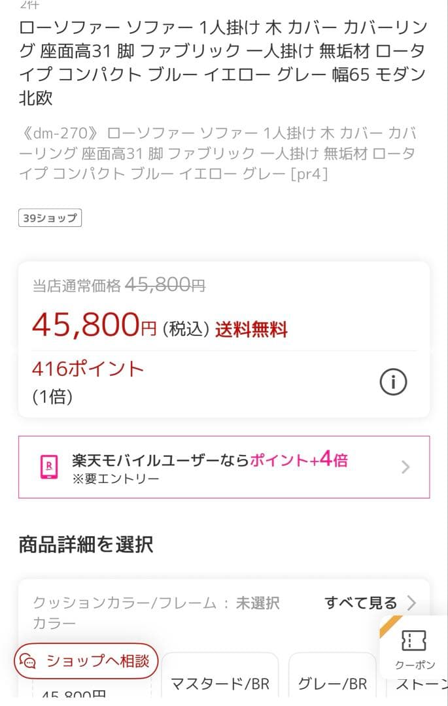Click the 39ショップ badge
Image resolution: width=448 pixels, height=706 pixels.
tap(50, 218)
